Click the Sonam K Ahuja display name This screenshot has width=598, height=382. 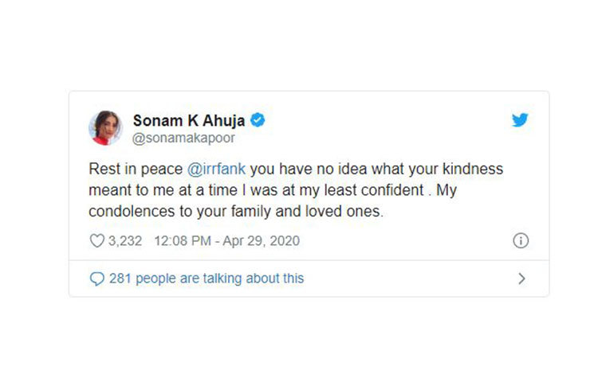click(x=189, y=120)
